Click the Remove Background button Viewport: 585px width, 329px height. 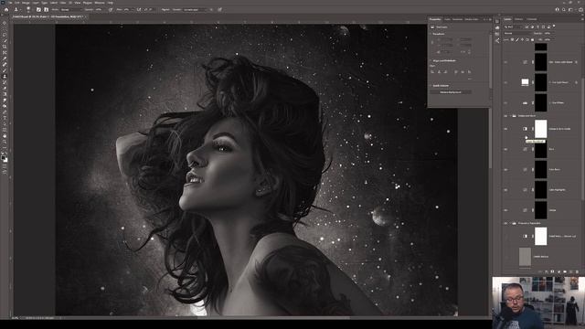tap(451, 91)
